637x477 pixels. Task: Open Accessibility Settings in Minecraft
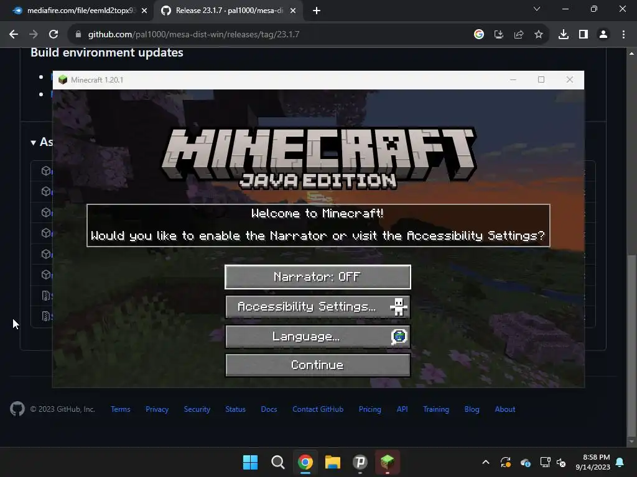(x=318, y=307)
